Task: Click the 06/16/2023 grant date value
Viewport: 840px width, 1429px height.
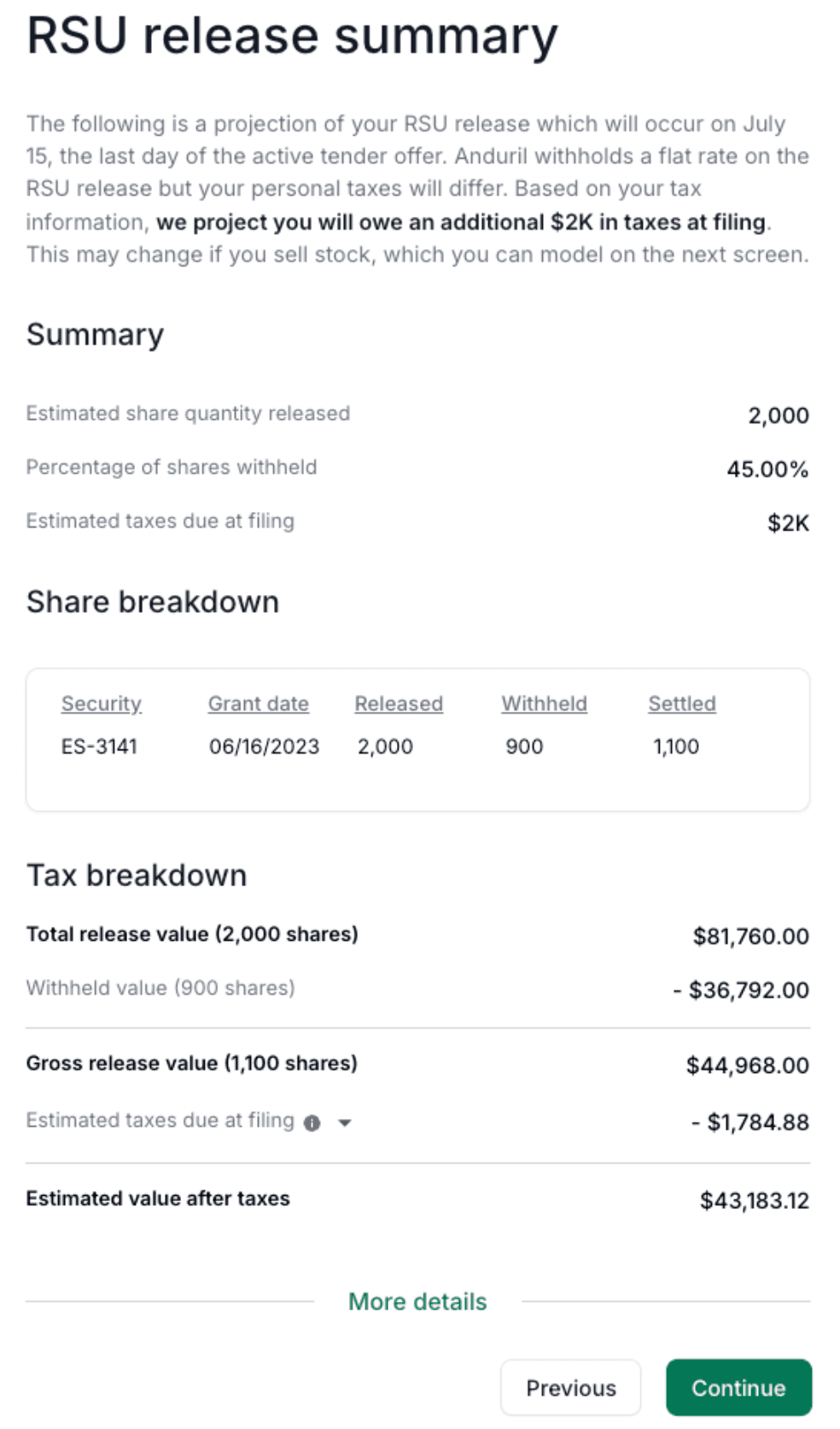Action: (264, 746)
